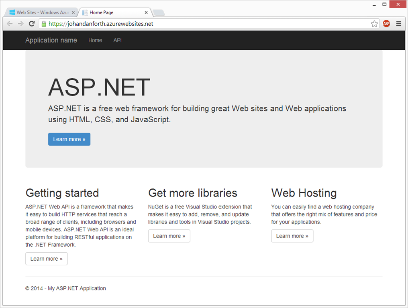The image size is (408, 308).
Task: Click the © 2014 - My ASP.NET Application footer
Action: pyautogui.click(x=65, y=288)
